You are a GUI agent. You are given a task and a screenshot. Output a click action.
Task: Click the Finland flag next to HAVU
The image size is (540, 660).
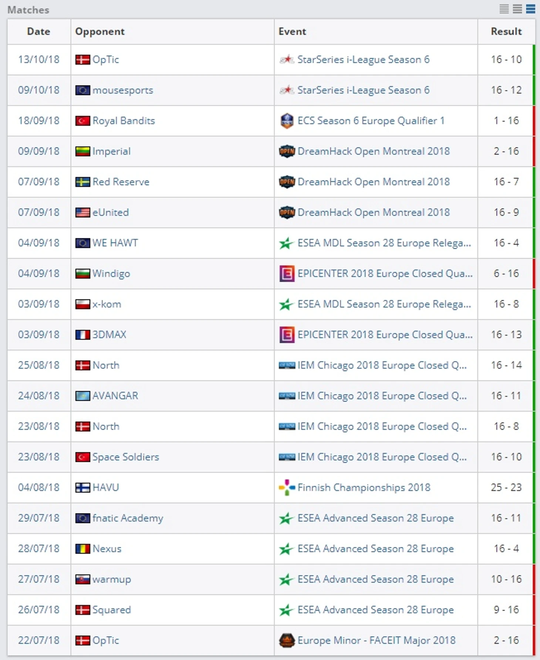point(82,488)
